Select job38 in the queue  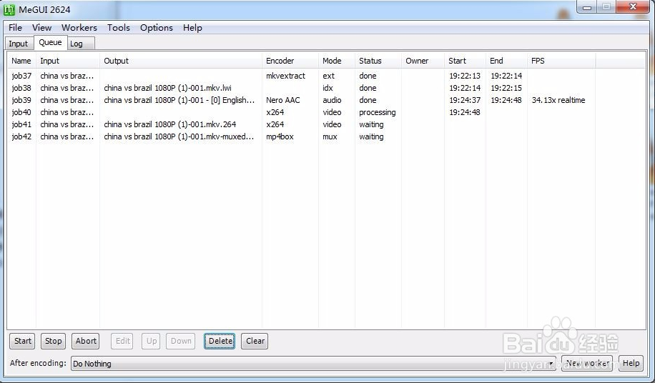(x=21, y=88)
